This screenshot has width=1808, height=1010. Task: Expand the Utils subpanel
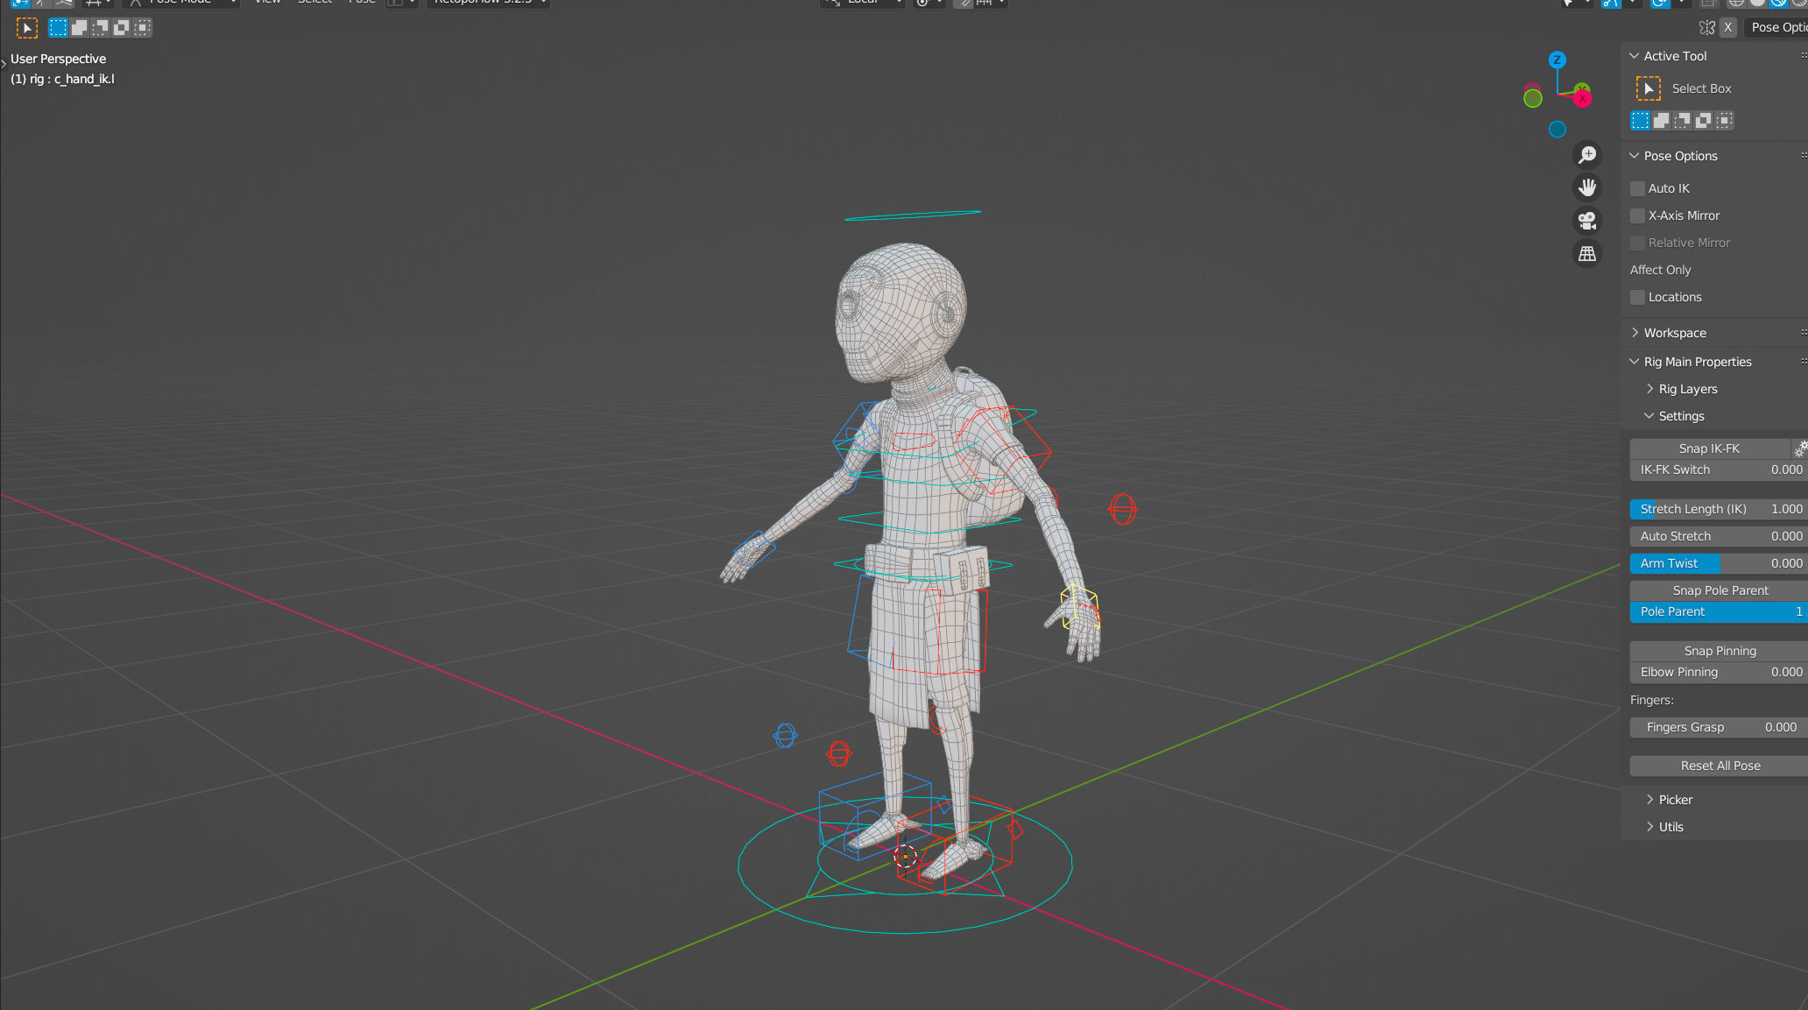[1649, 827]
